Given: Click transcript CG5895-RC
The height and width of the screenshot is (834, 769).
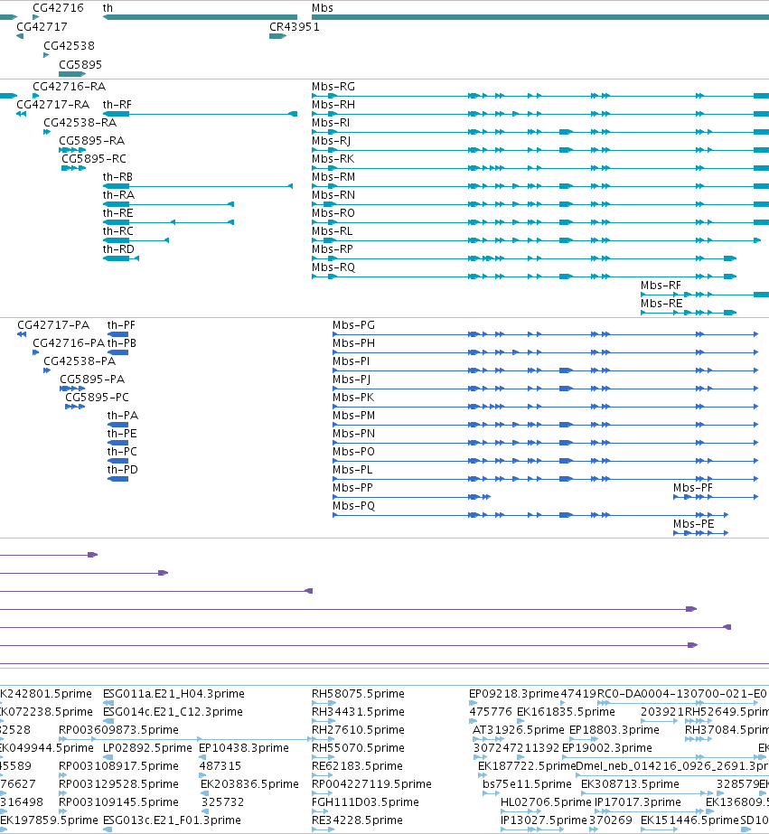Looking at the screenshot, I should coord(94,159).
